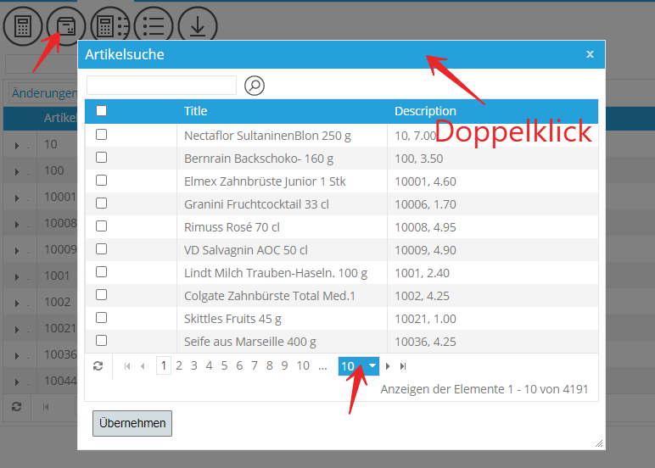Viewport: 655px width, 468px height.
Task: Go to next page in Artikelsuche pager
Action: pyautogui.click(x=388, y=366)
